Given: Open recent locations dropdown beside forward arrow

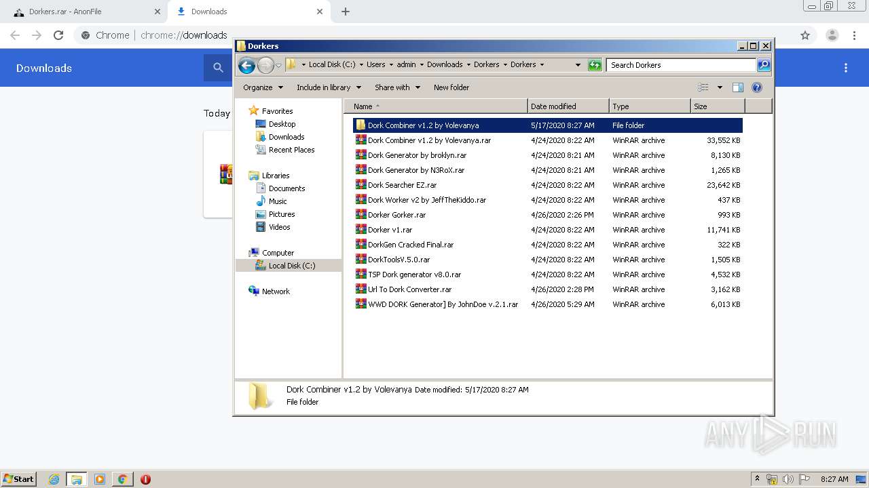Looking at the screenshot, I should (x=278, y=66).
